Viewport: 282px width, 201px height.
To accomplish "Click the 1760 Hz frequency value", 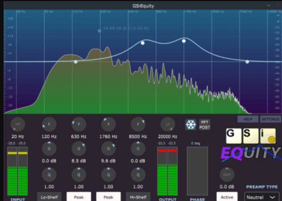I will [108, 136].
